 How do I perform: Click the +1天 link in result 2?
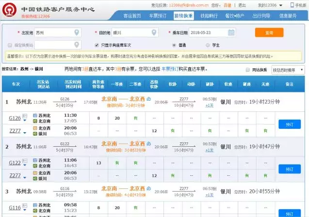pos(209,150)
